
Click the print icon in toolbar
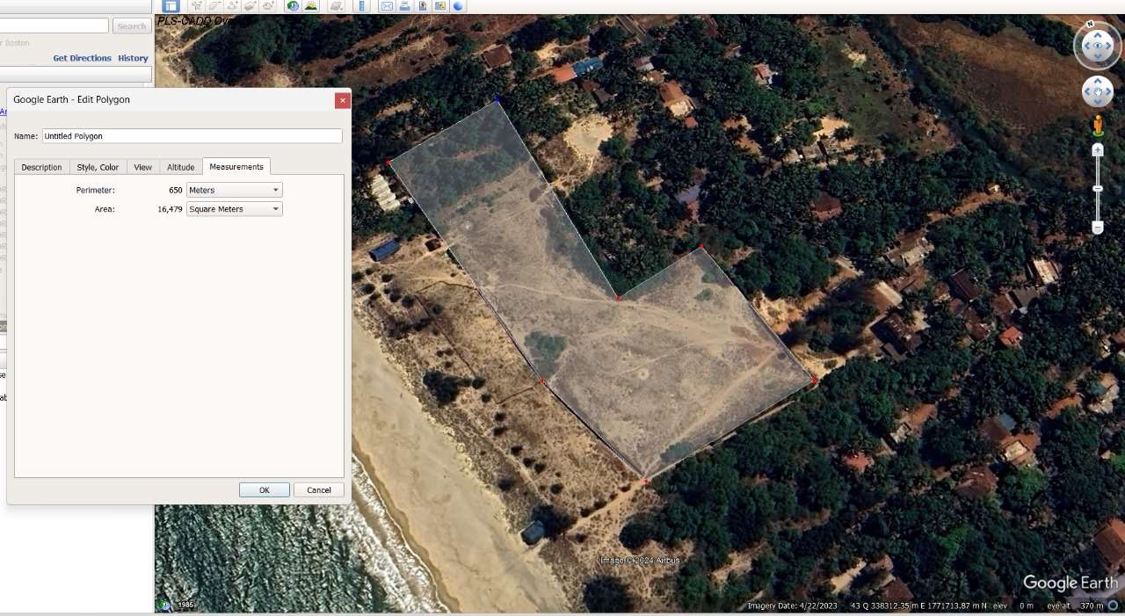click(x=404, y=5)
